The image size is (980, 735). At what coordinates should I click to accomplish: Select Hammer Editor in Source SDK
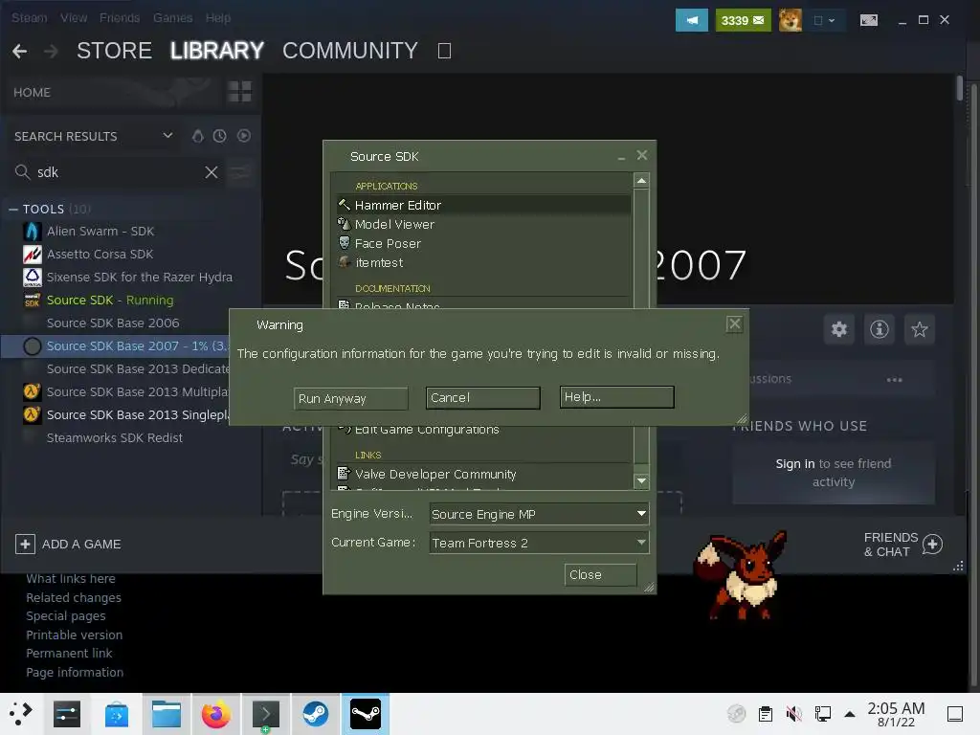[483, 205]
